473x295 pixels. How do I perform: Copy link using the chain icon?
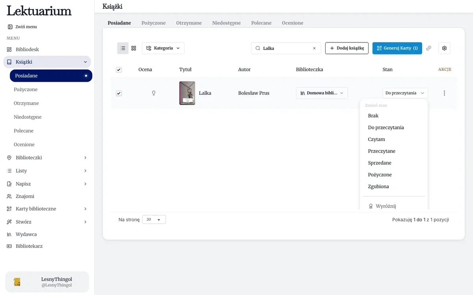click(429, 48)
